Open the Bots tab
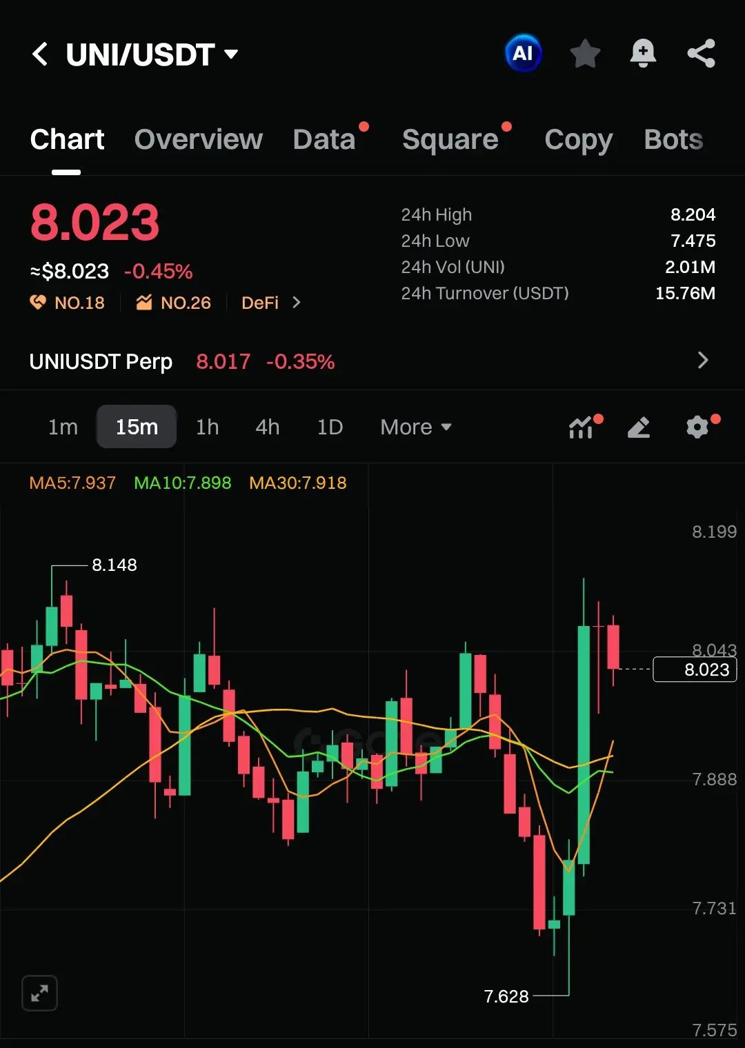 pyautogui.click(x=673, y=139)
